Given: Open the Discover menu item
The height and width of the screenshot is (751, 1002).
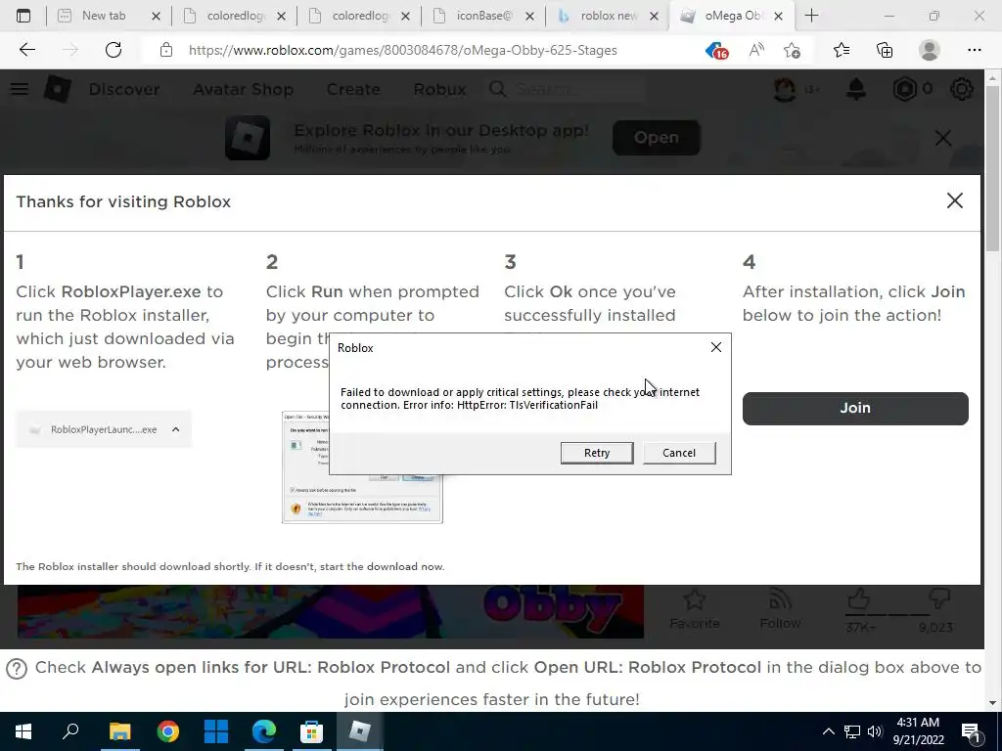Looking at the screenshot, I should [x=124, y=89].
